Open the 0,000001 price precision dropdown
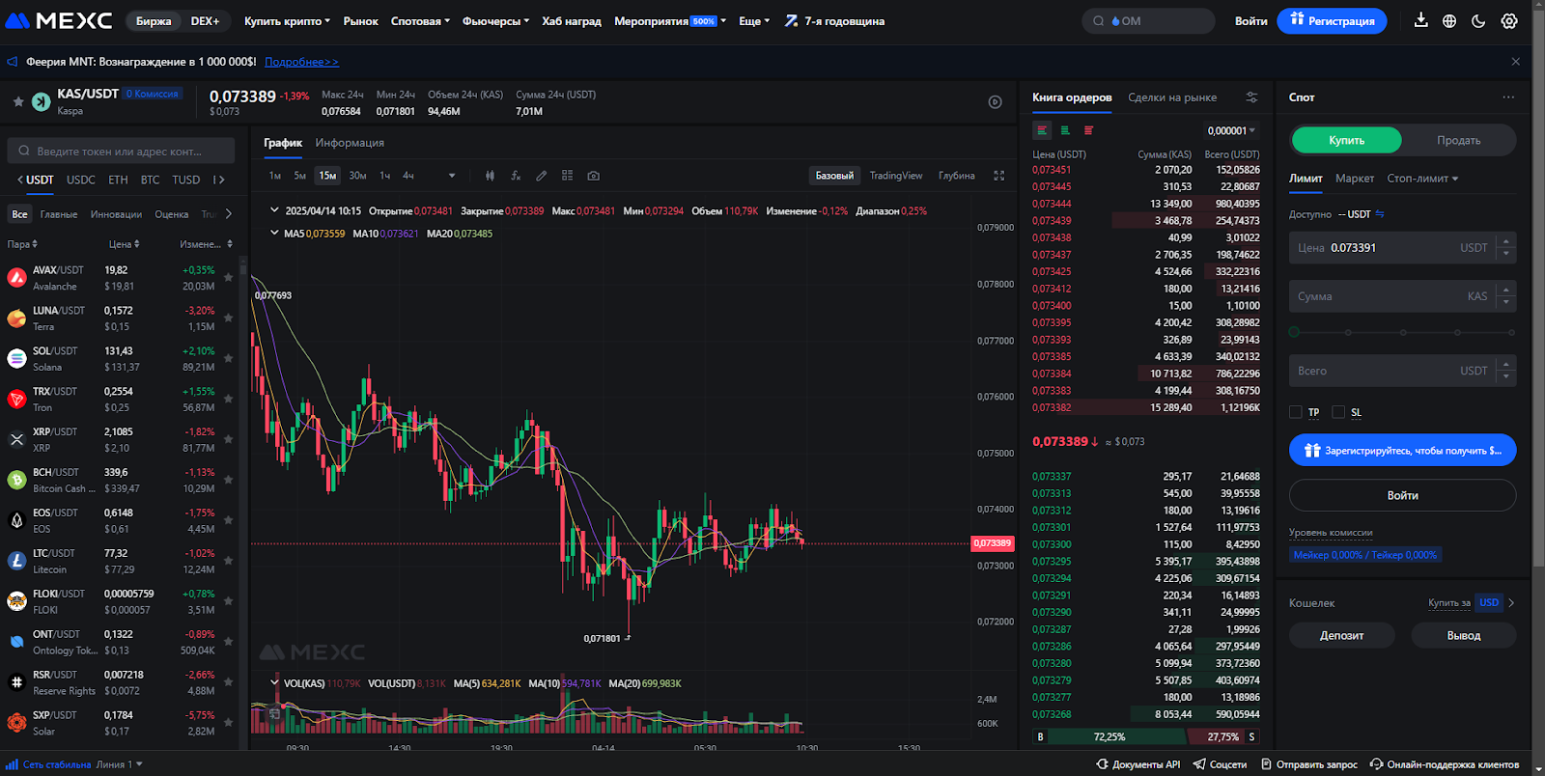This screenshot has width=1545, height=776. coord(1231,130)
